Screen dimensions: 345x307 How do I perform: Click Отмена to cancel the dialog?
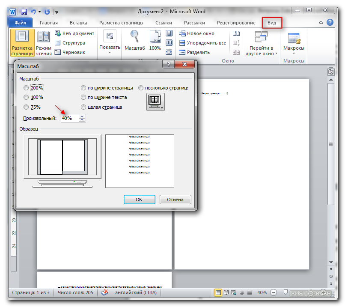pyautogui.click(x=175, y=200)
